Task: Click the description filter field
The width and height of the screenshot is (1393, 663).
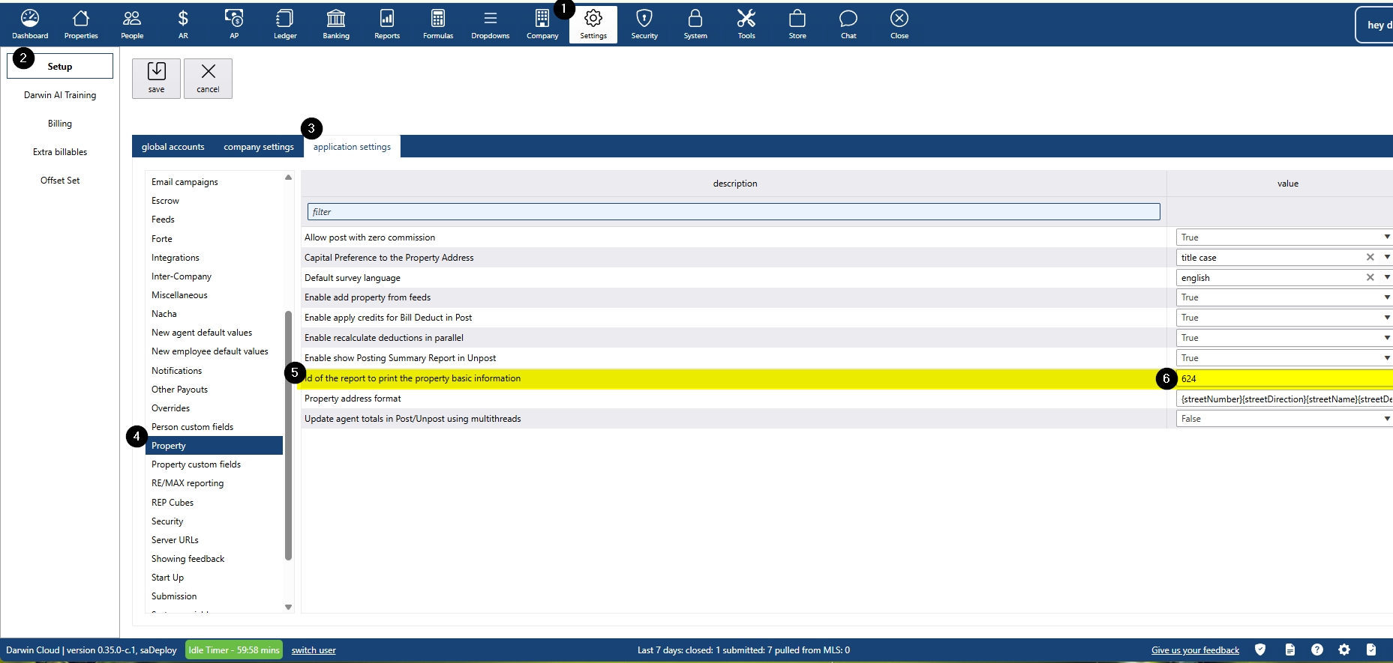Action: point(734,212)
